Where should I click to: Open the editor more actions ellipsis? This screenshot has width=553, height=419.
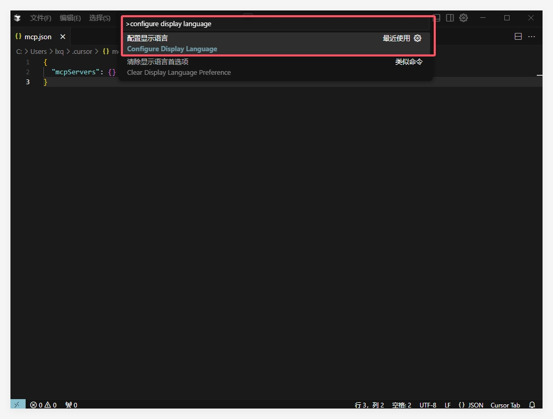532,37
